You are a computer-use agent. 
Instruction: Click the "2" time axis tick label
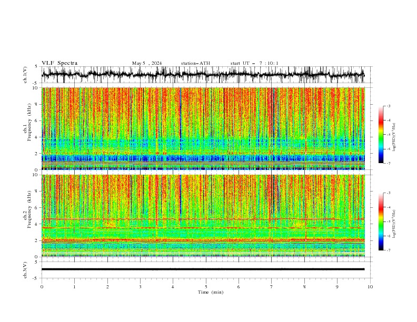click(107, 287)
